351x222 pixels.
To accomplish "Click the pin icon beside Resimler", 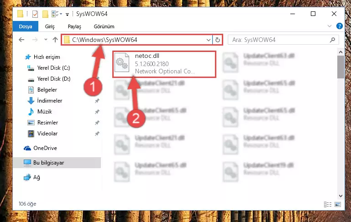I will click(97, 123).
